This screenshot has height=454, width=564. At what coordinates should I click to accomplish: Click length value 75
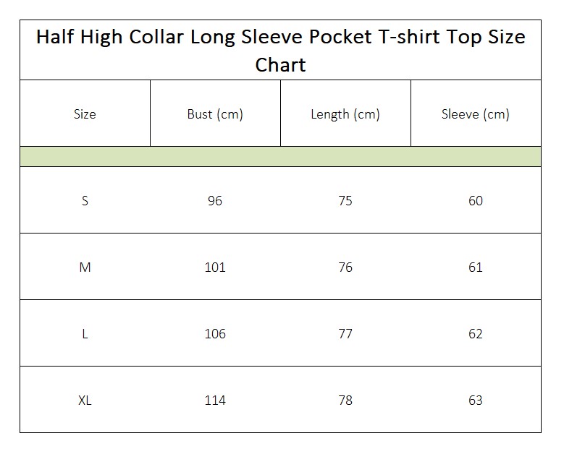(345, 200)
